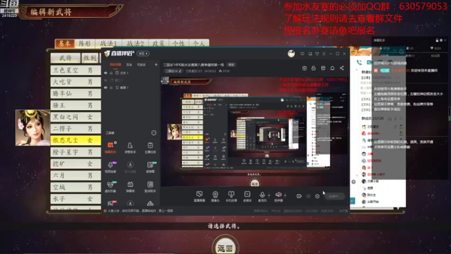Select officer 兰色星空 in the list
The image size is (451, 254).
pos(76,70)
